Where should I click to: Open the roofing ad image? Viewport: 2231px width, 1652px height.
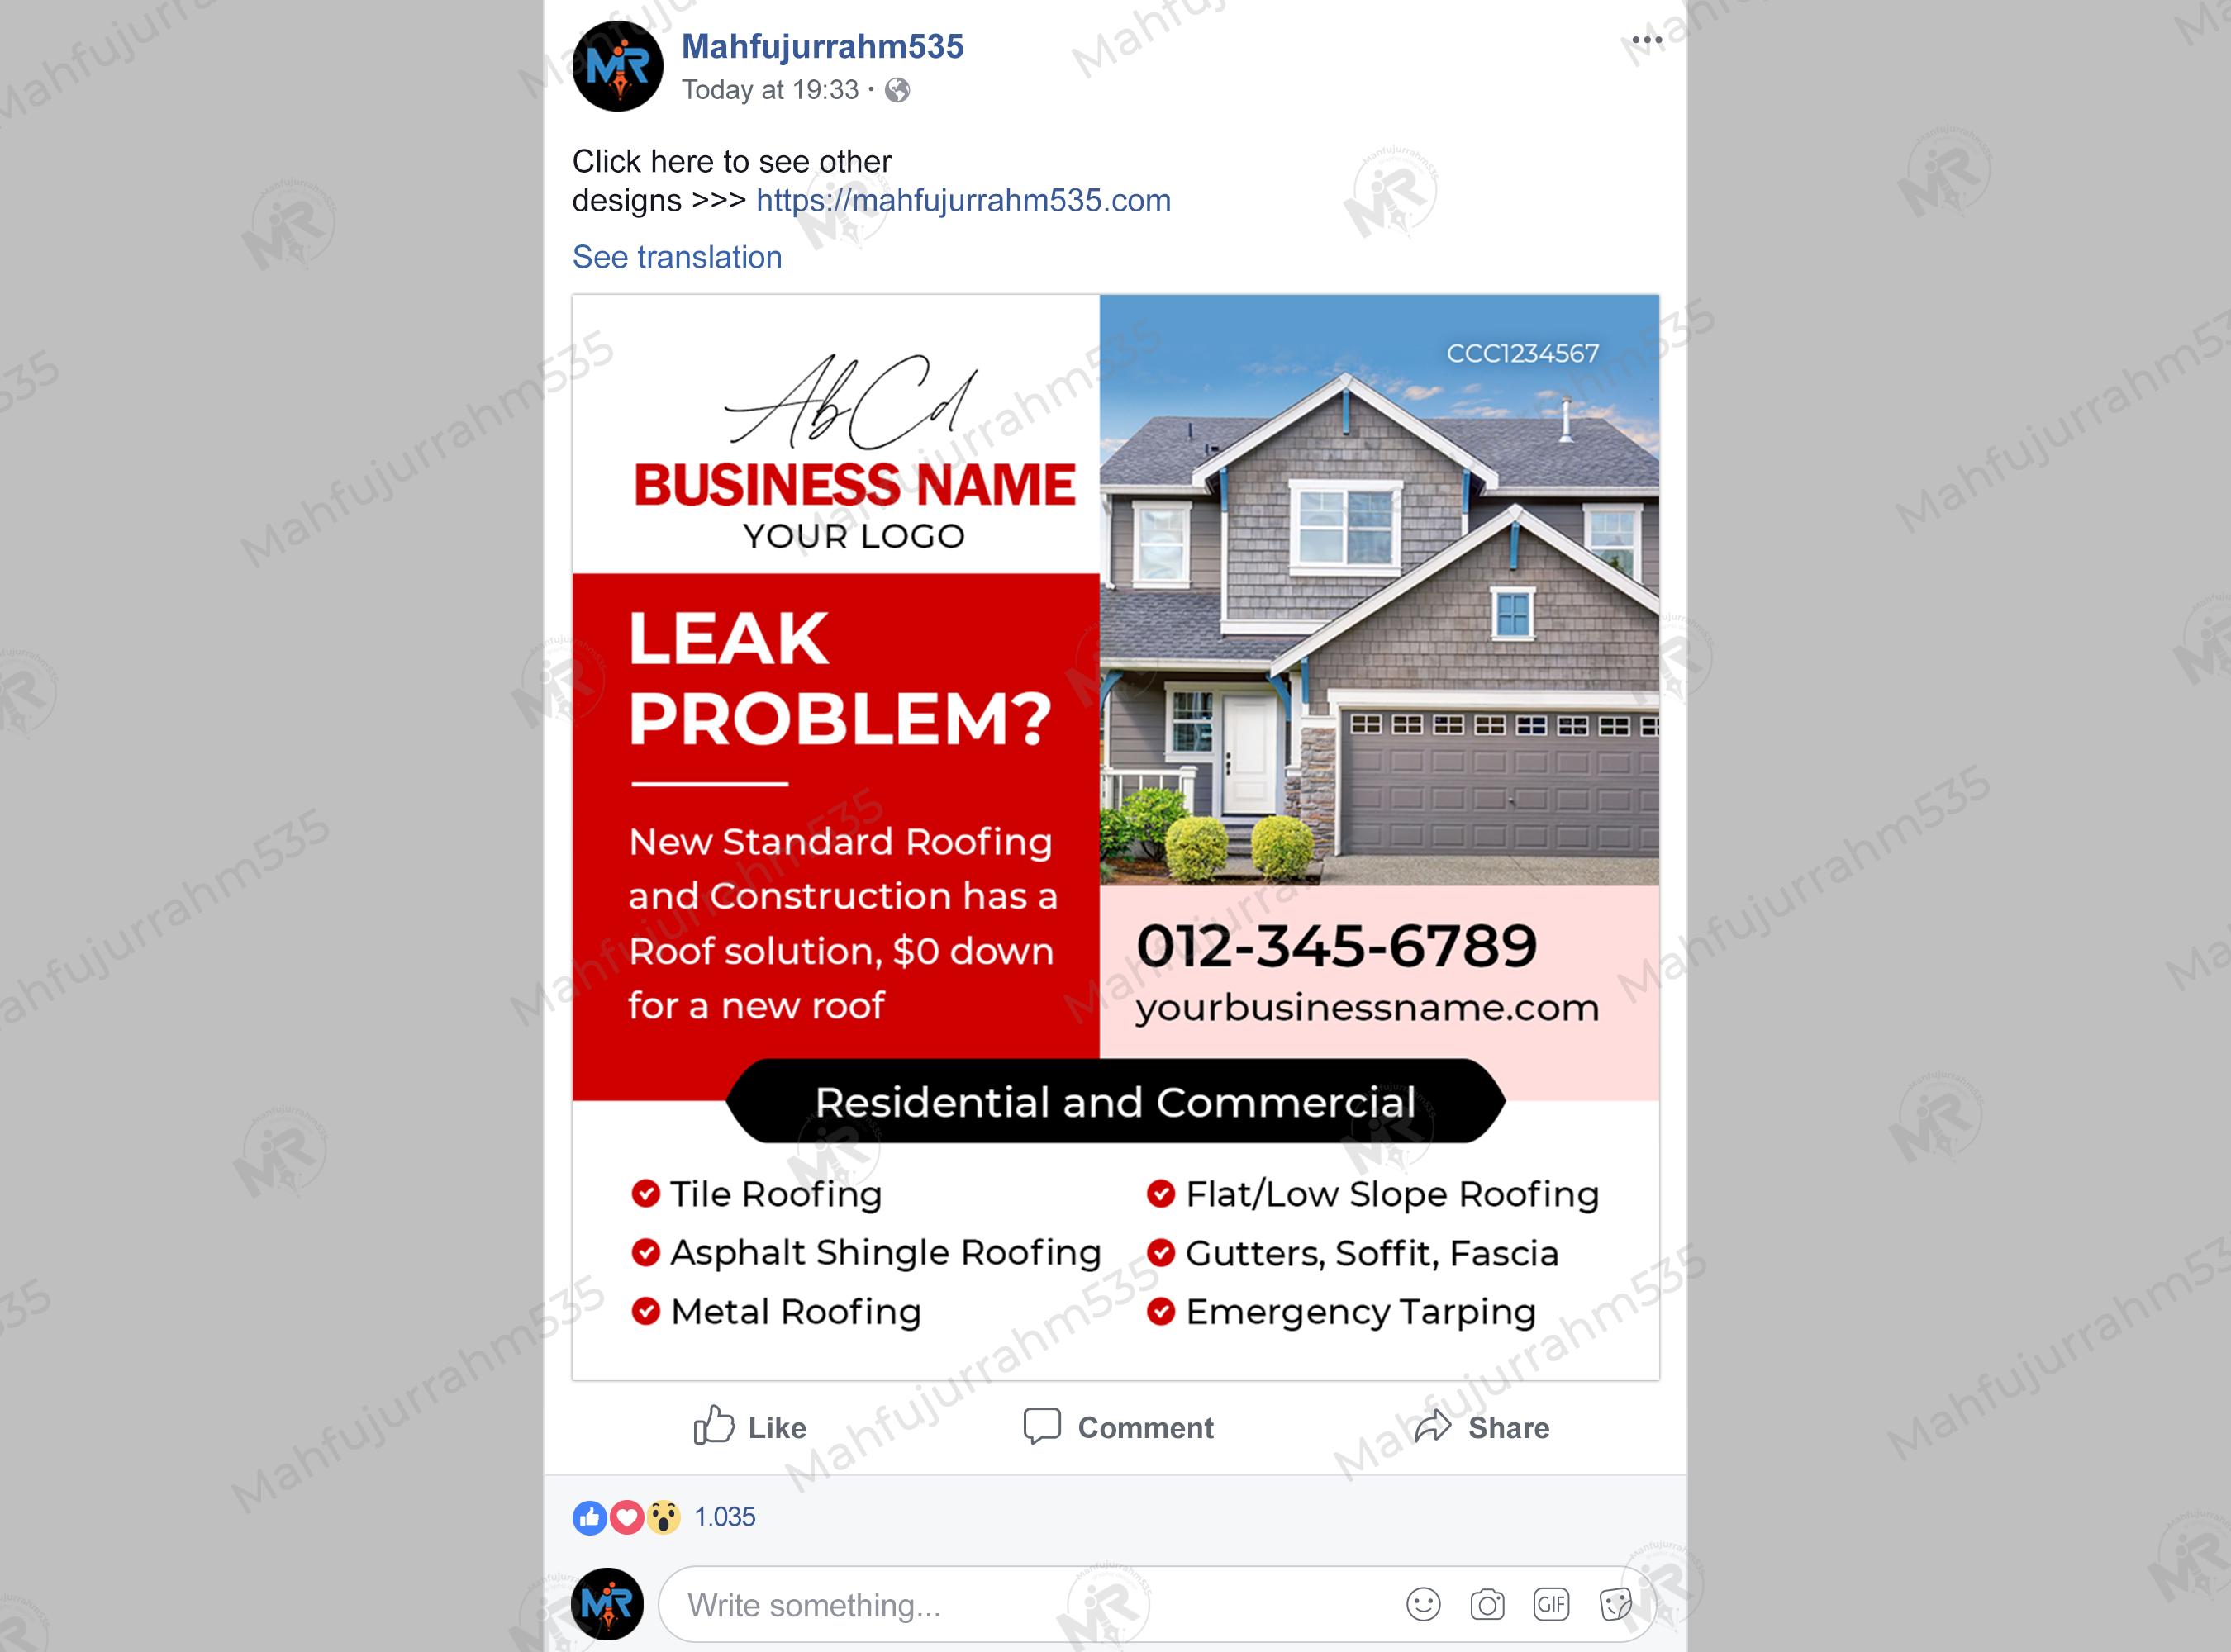point(1115,837)
